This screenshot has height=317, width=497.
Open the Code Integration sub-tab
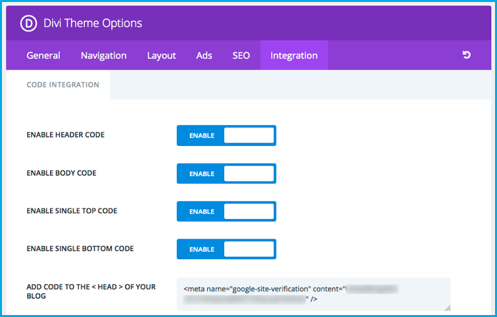point(62,85)
